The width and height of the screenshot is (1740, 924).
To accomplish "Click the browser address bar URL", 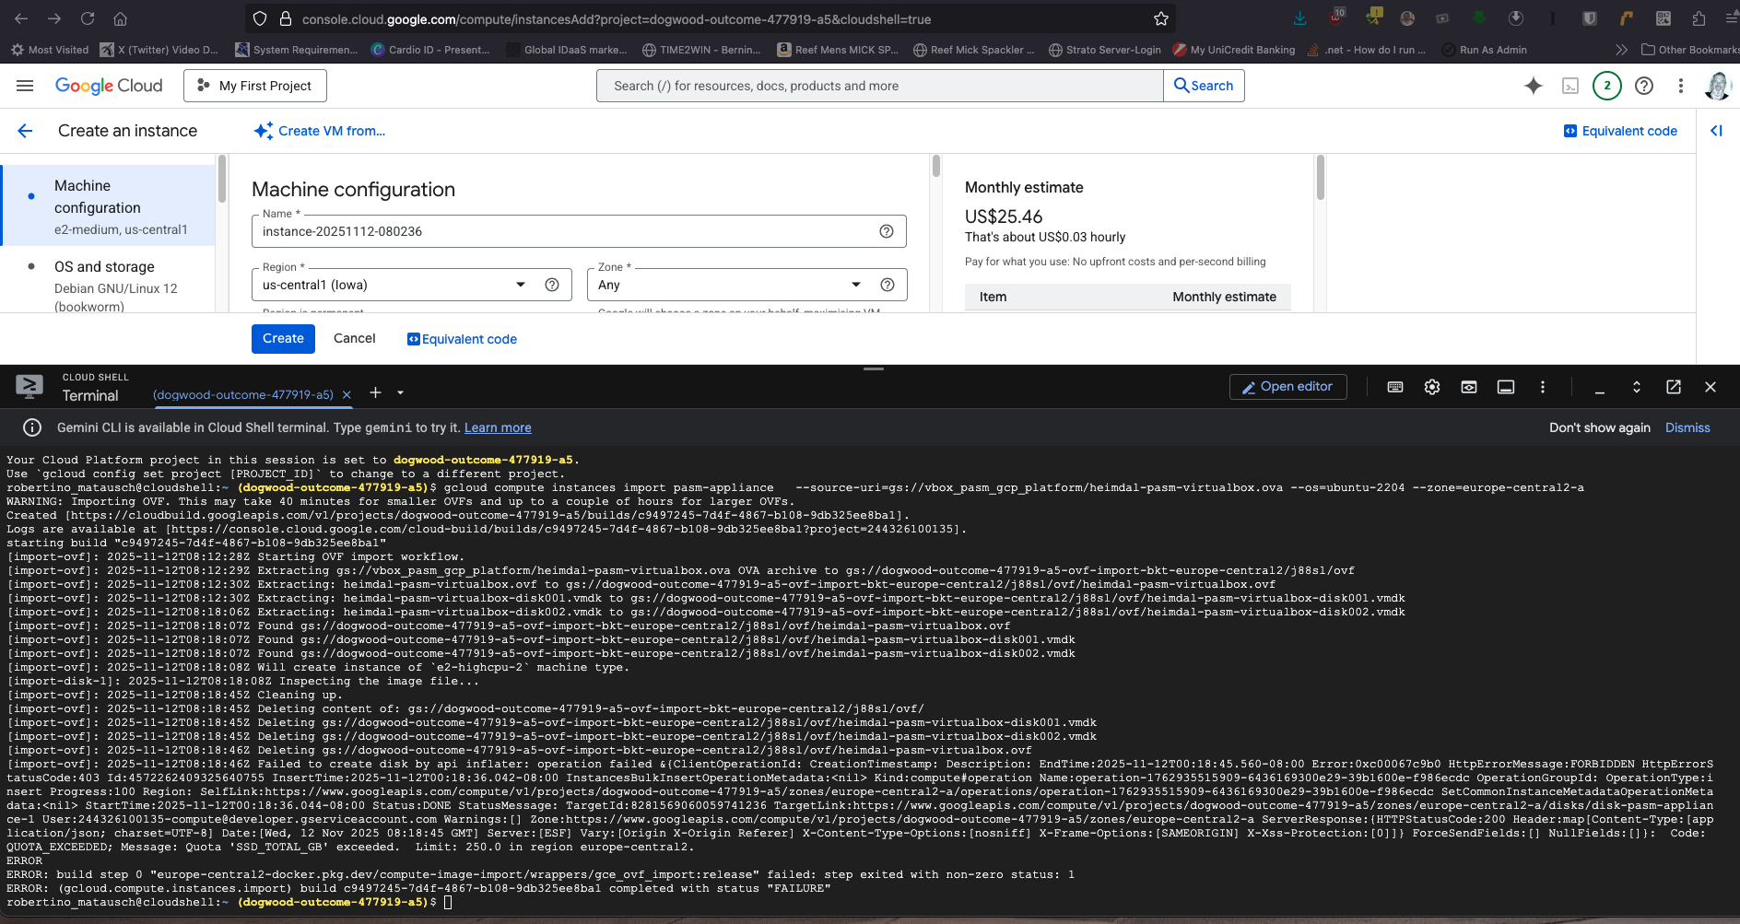I will [617, 18].
